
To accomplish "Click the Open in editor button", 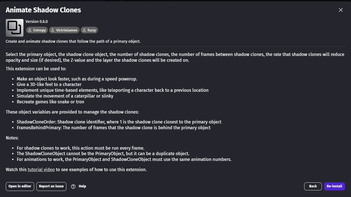I will (x=20, y=186).
